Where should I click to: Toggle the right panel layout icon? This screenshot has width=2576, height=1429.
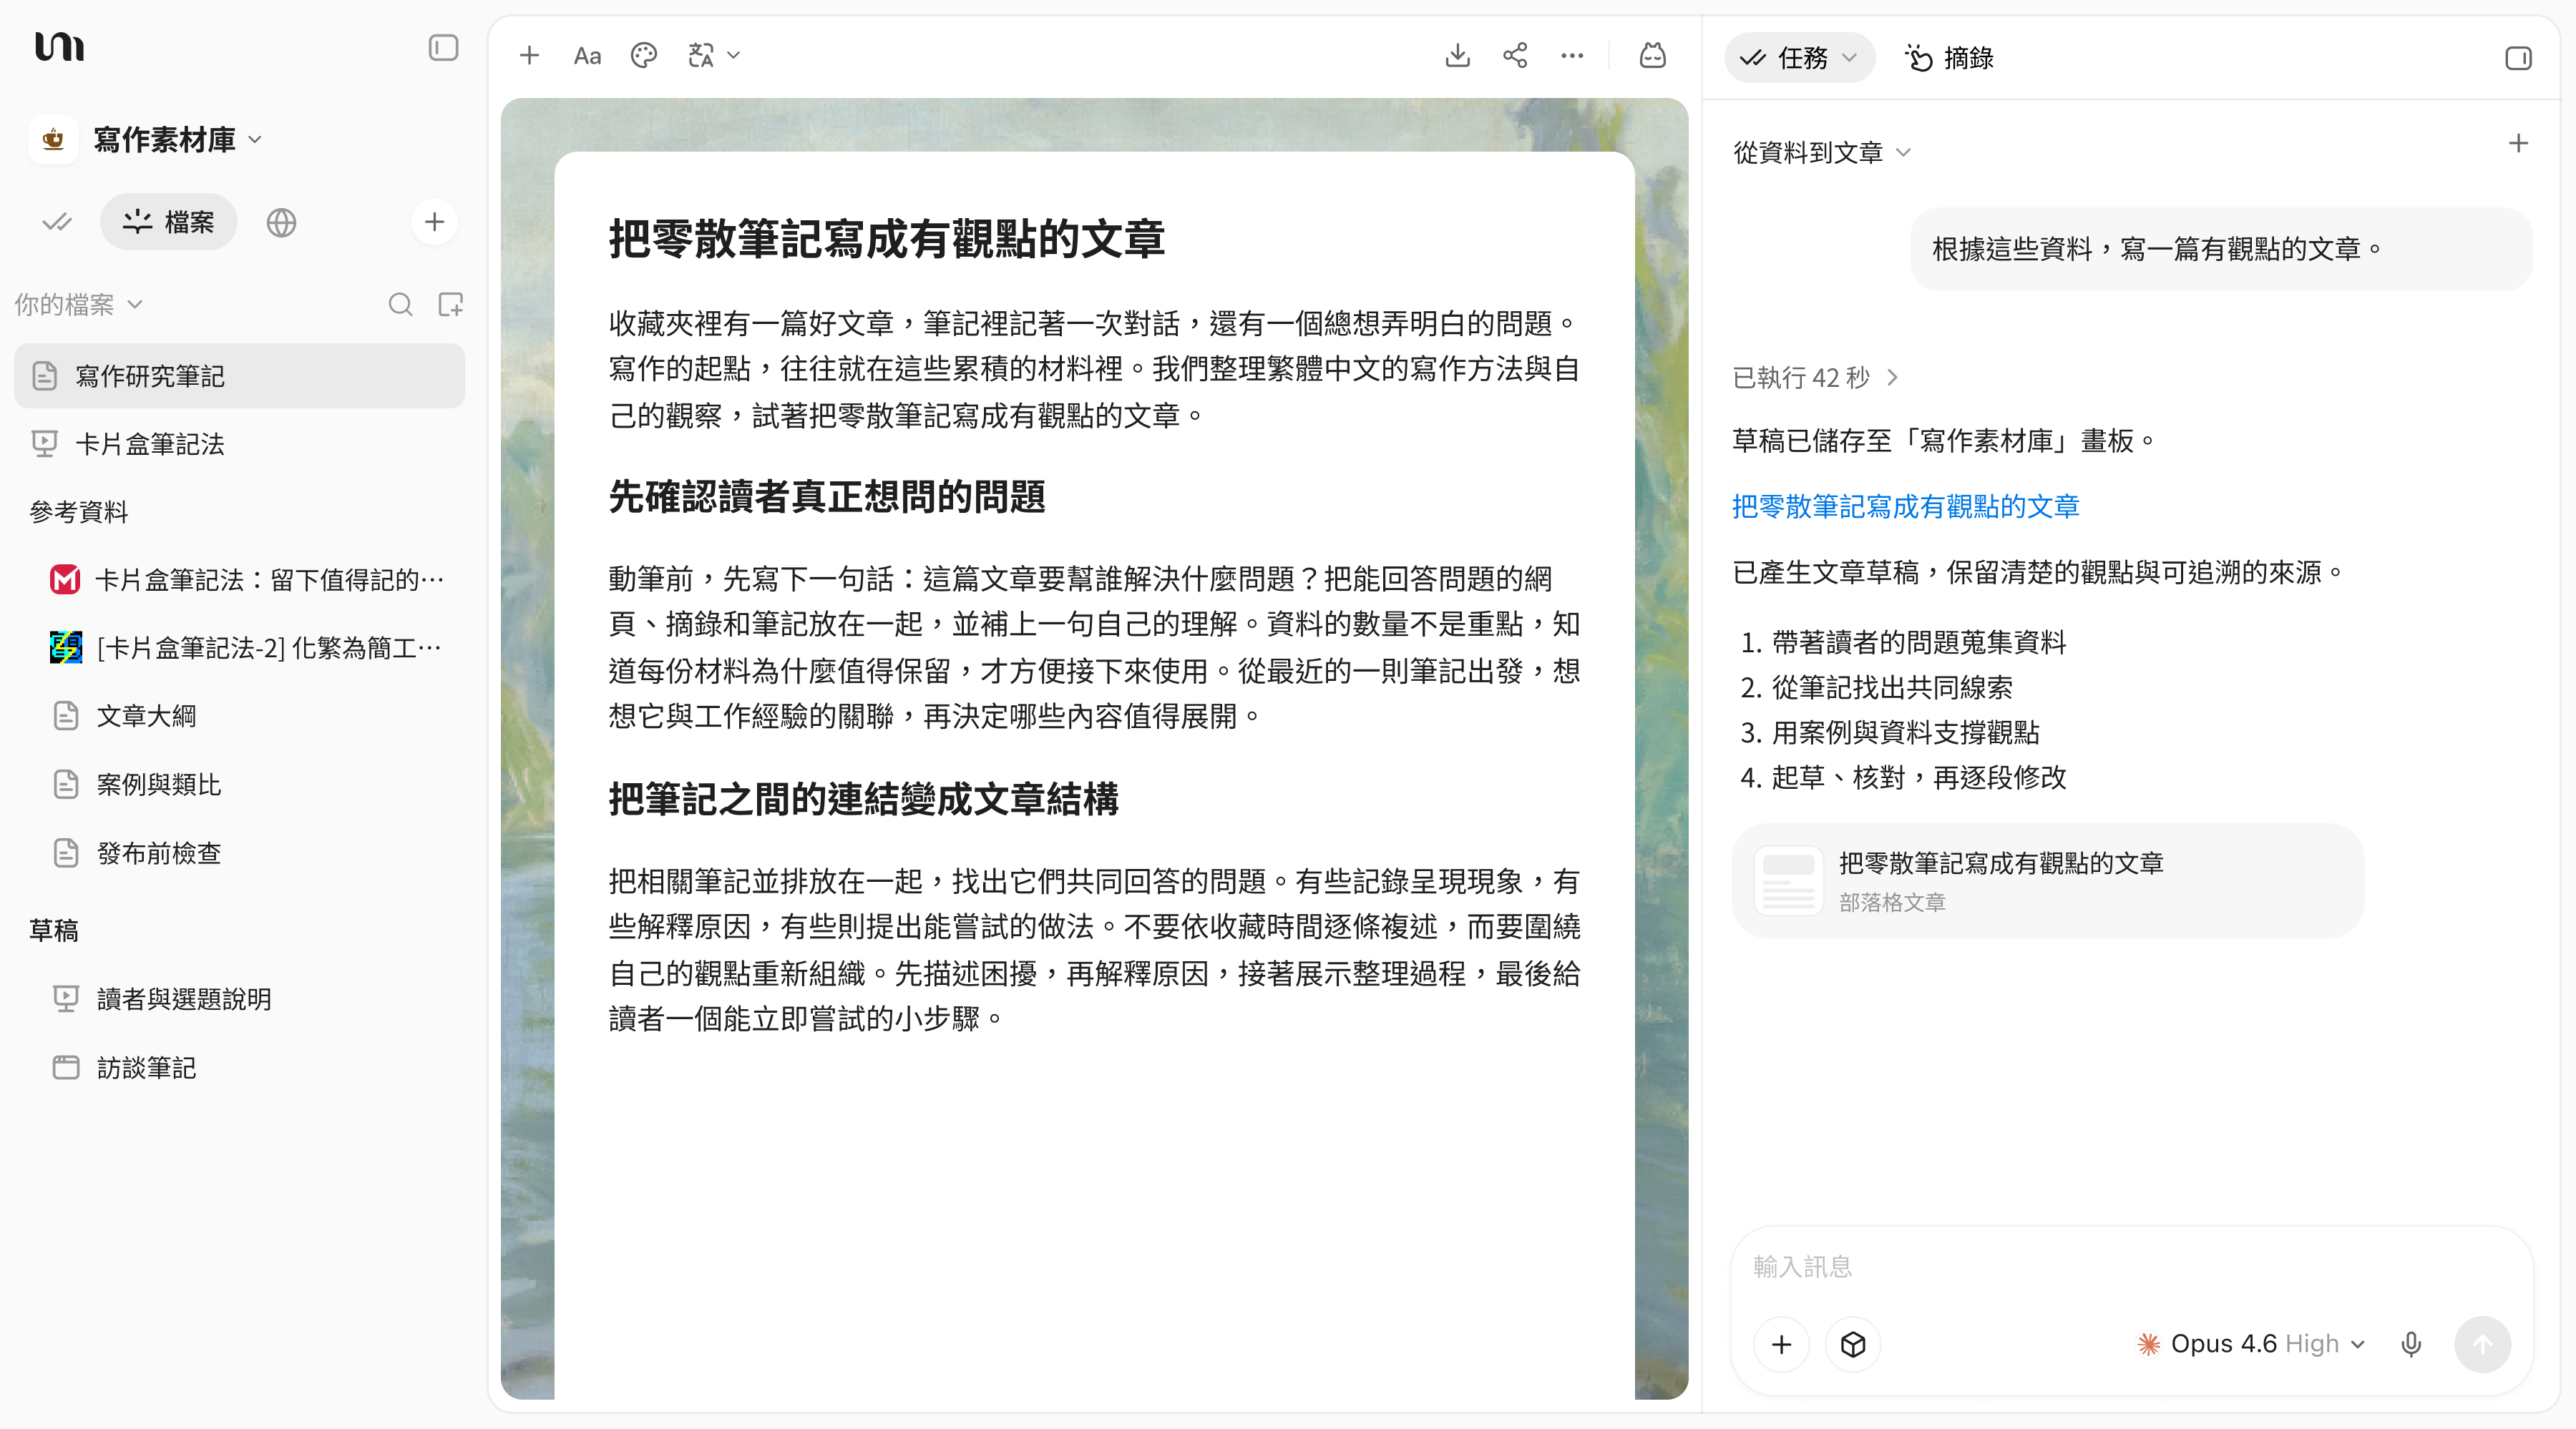[2518, 58]
